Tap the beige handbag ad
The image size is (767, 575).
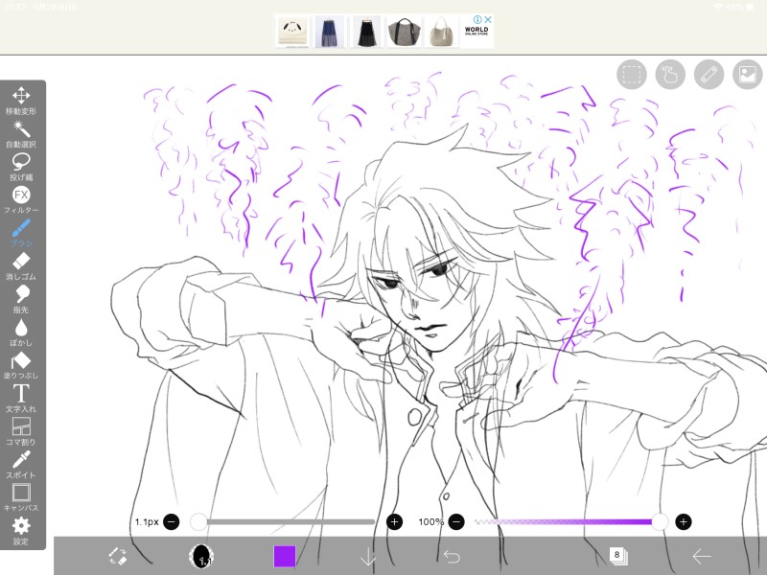(441, 32)
